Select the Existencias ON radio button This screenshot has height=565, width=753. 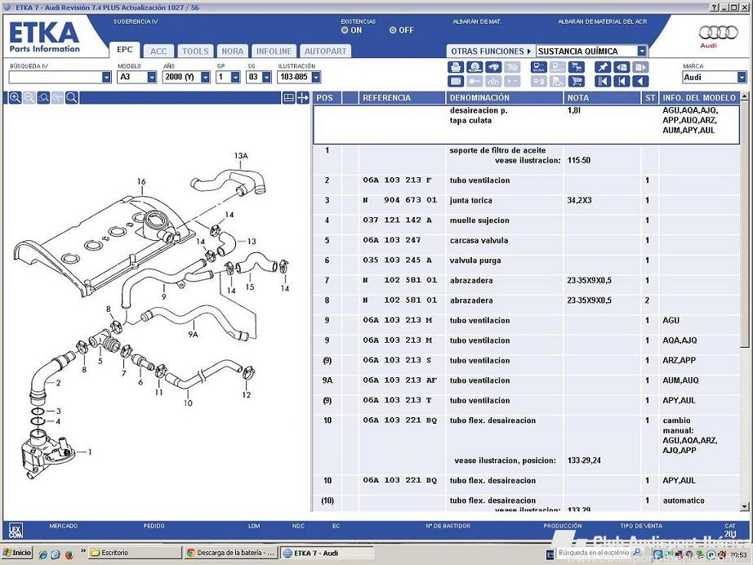click(x=345, y=29)
